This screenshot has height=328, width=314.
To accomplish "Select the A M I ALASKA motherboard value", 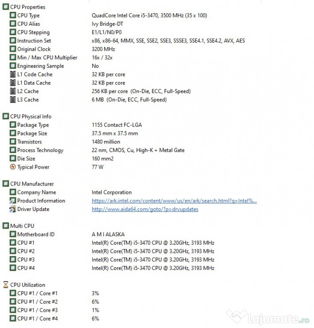I will [108, 234].
